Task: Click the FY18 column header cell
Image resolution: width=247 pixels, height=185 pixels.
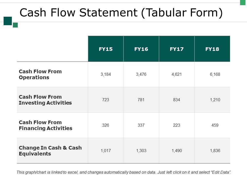Action: 212,49
